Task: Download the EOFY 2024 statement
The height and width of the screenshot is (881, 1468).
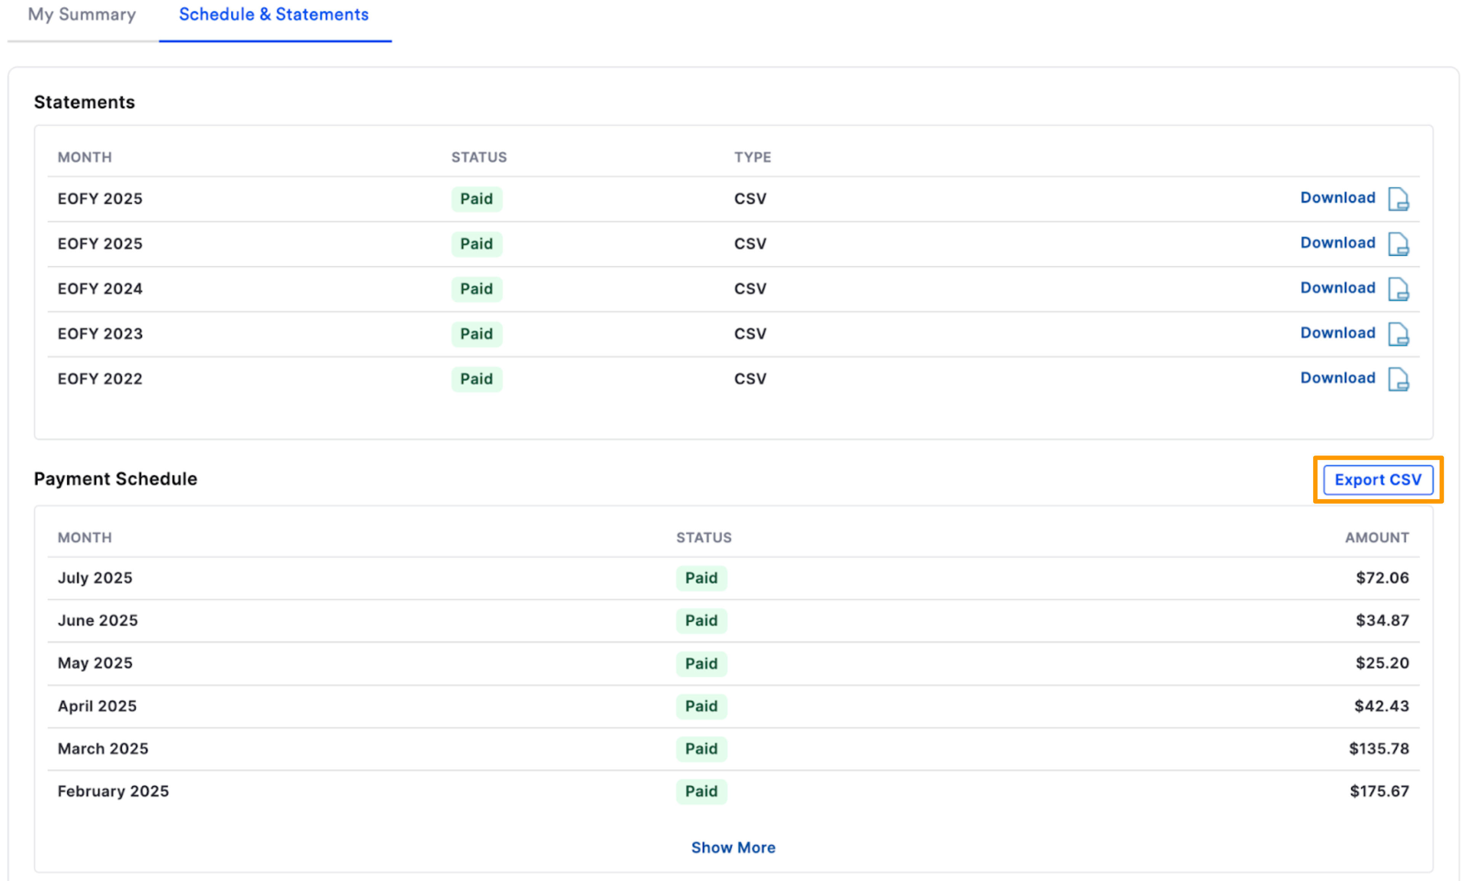Action: pyautogui.click(x=1337, y=289)
